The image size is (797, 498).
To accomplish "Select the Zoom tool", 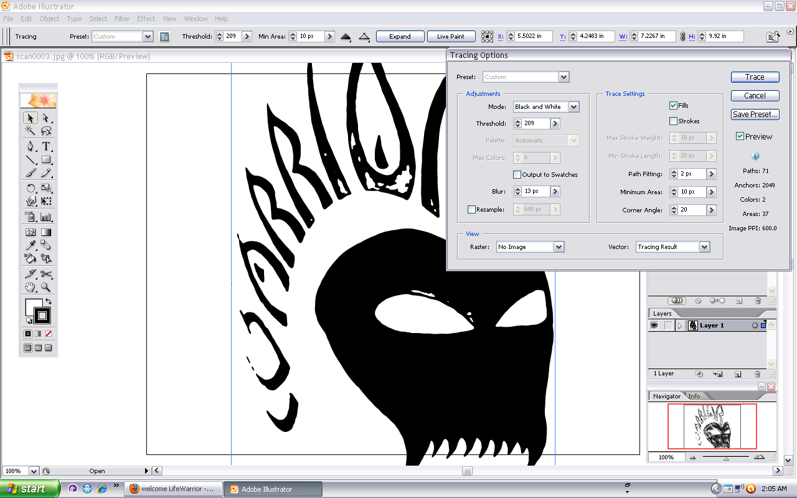I will point(45,287).
